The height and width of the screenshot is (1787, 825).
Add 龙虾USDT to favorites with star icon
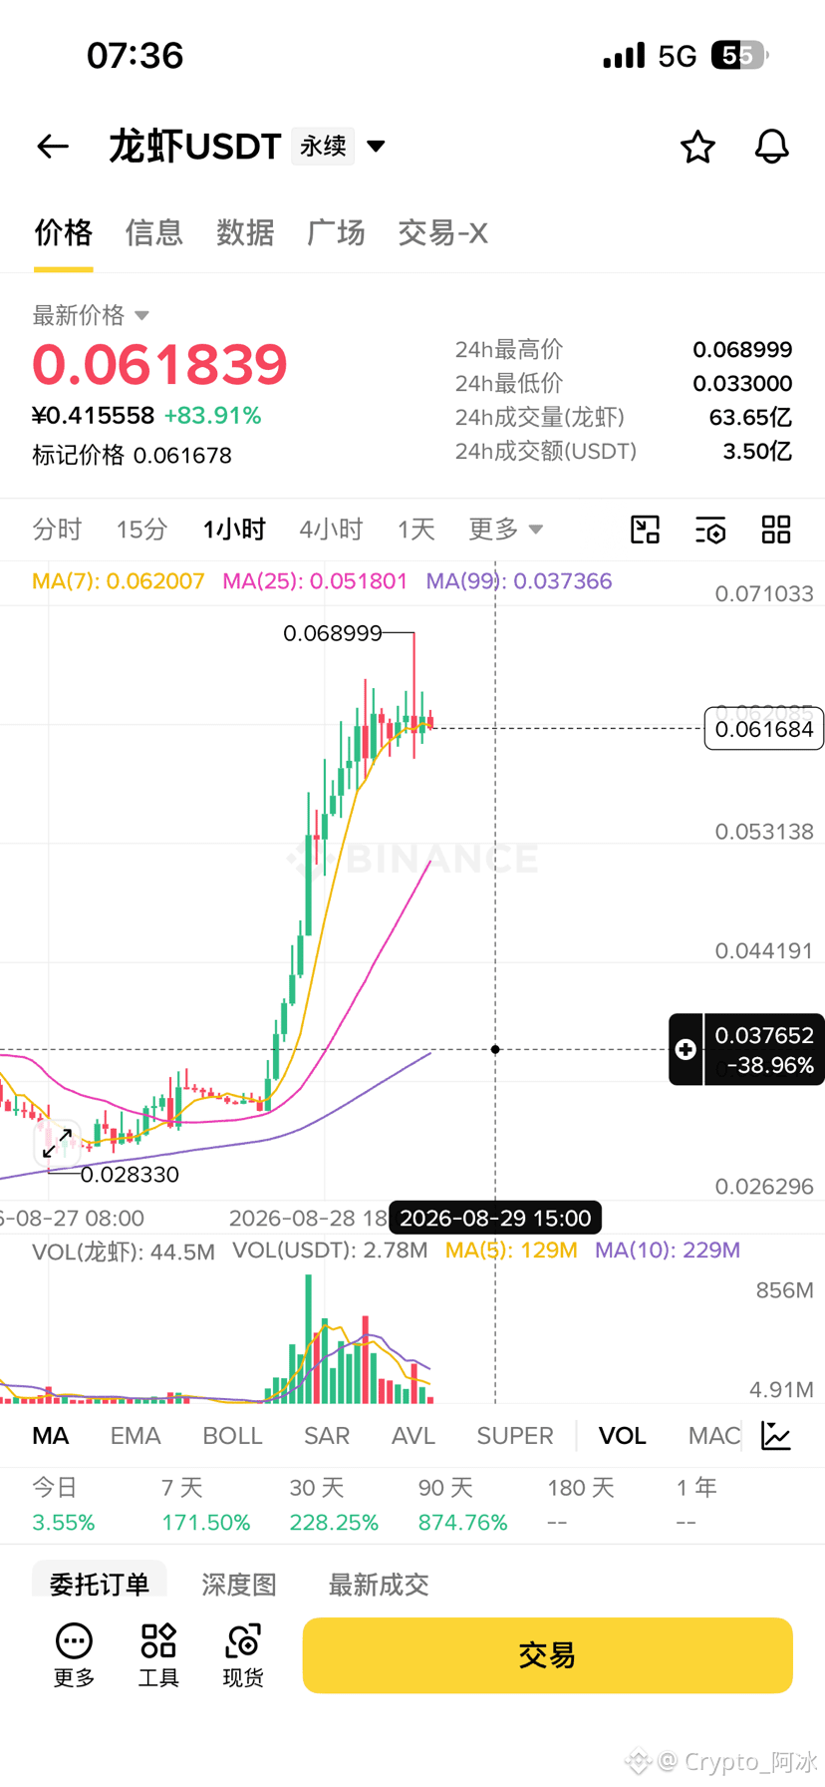click(x=697, y=147)
